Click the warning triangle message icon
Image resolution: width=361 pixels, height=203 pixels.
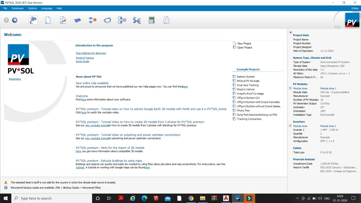click(6, 182)
